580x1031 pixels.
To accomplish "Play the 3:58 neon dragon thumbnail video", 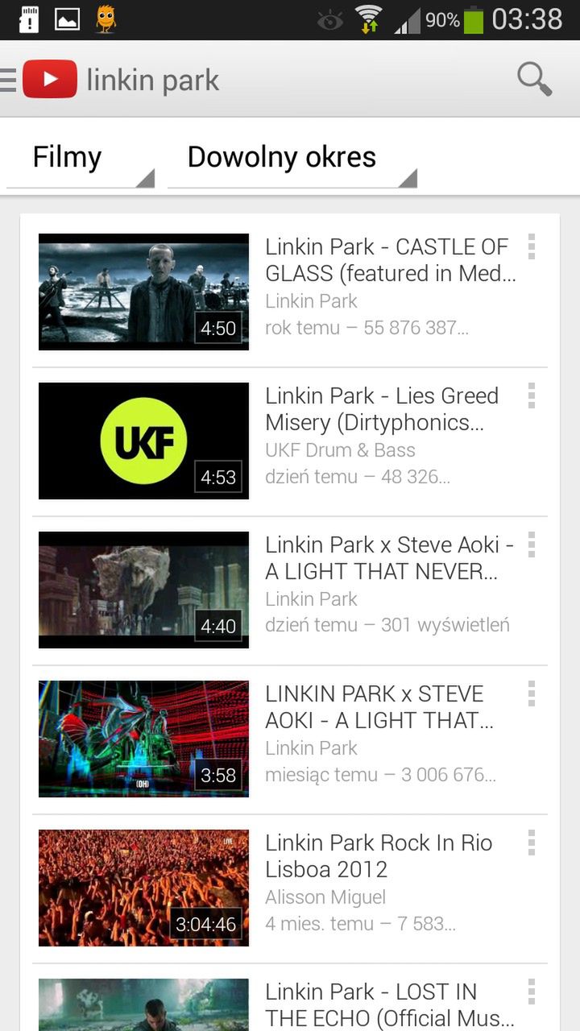I will click(143, 739).
